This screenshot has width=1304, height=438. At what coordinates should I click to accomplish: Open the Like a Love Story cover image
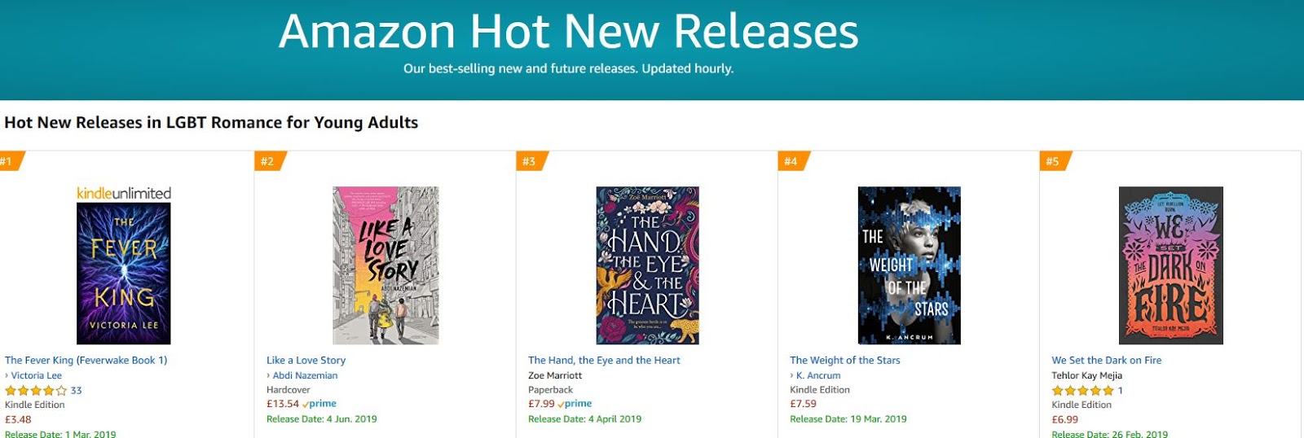385,265
